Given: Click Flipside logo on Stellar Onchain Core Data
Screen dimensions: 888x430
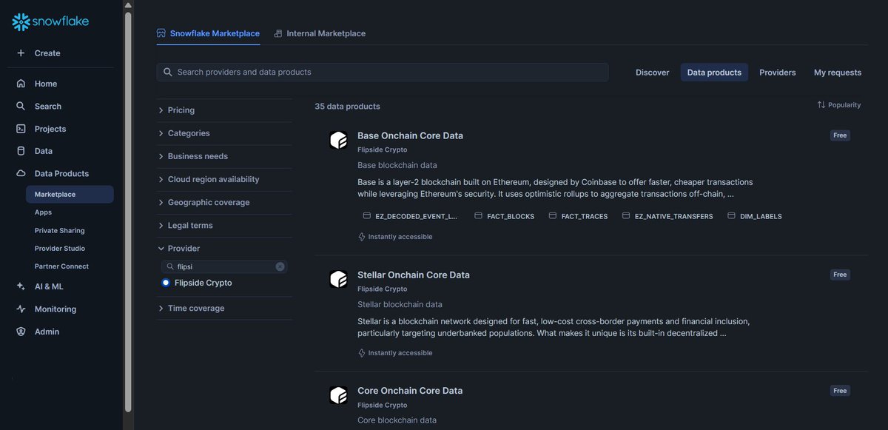Looking at the screenshot, I should [338, 279].
